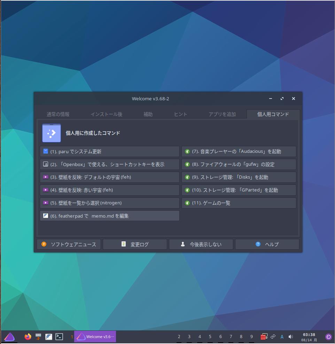The image size is (335, 344).
Task: Switch to workspace 2
Action: click(x=179, y=337)
